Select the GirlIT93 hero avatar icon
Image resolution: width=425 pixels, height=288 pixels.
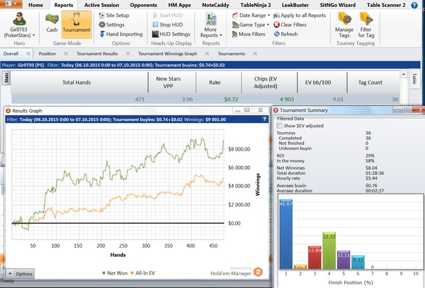point(19,19)
